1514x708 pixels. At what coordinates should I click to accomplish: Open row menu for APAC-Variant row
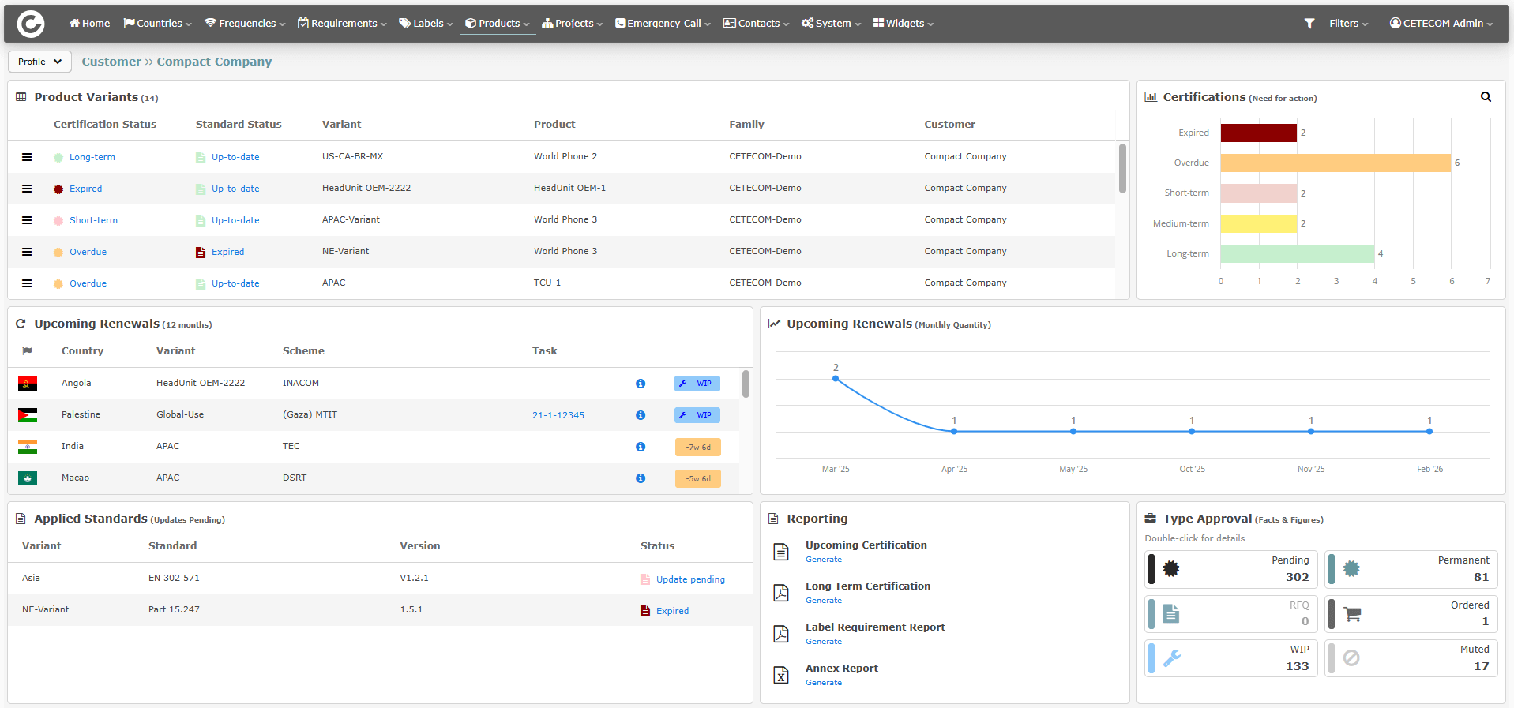coord(27,220)
